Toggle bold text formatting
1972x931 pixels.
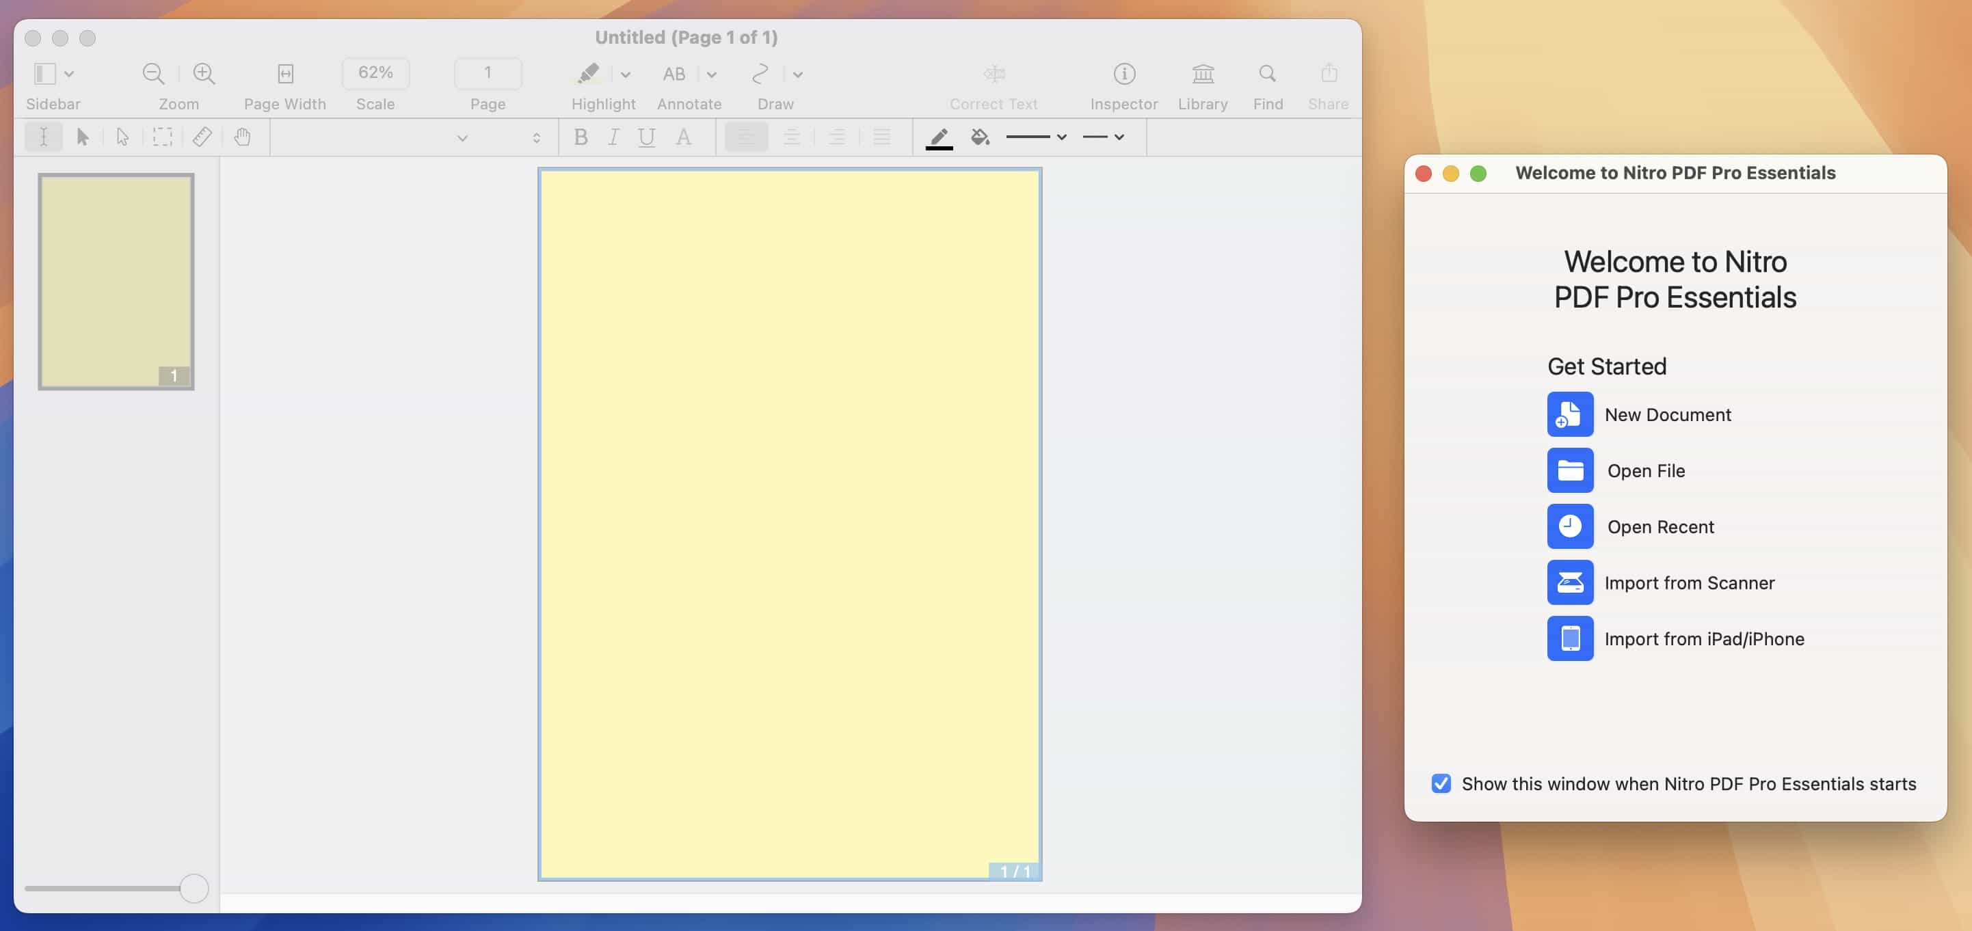click(x=581, y=137)
